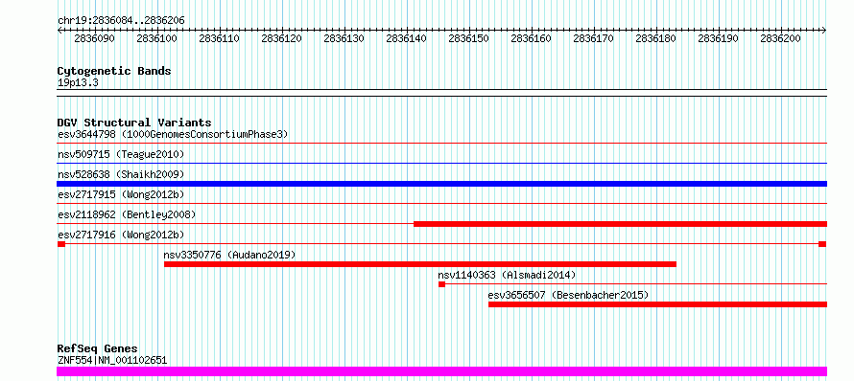Click the red bar of nsv3350776

[420, 264]
